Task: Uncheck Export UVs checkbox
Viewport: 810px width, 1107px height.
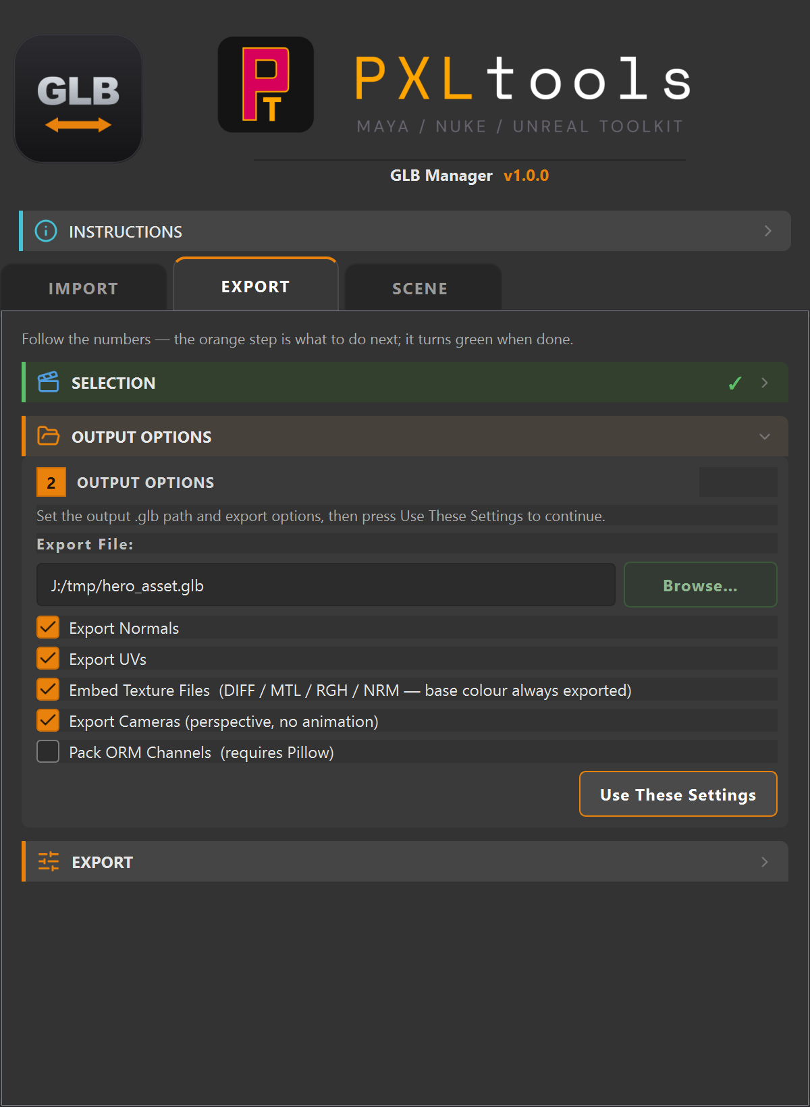Action: coord(48,658)
